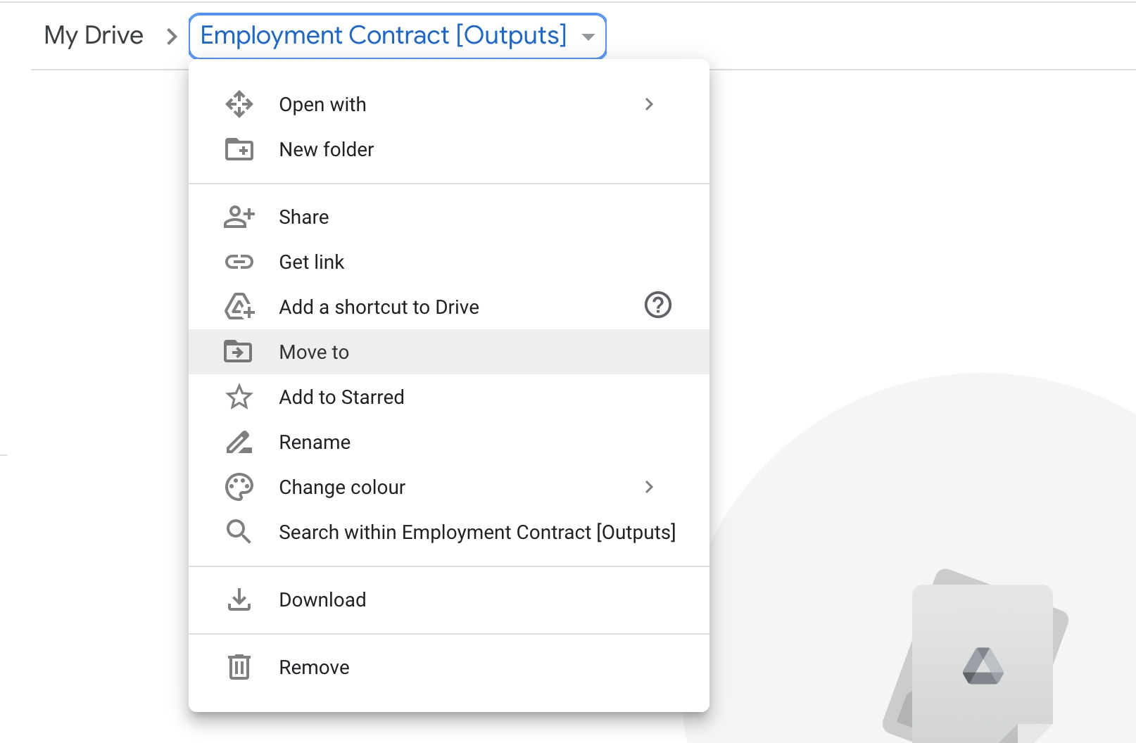The image size is (1136, 743).
Task: Click the Get link chain icon
Action: (239, 262)
